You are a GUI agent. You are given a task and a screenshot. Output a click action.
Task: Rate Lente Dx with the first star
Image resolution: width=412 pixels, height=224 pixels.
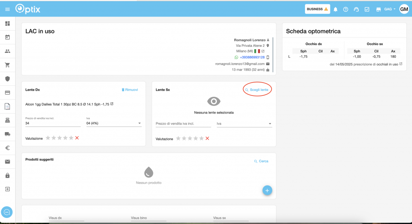coord(48,138)
